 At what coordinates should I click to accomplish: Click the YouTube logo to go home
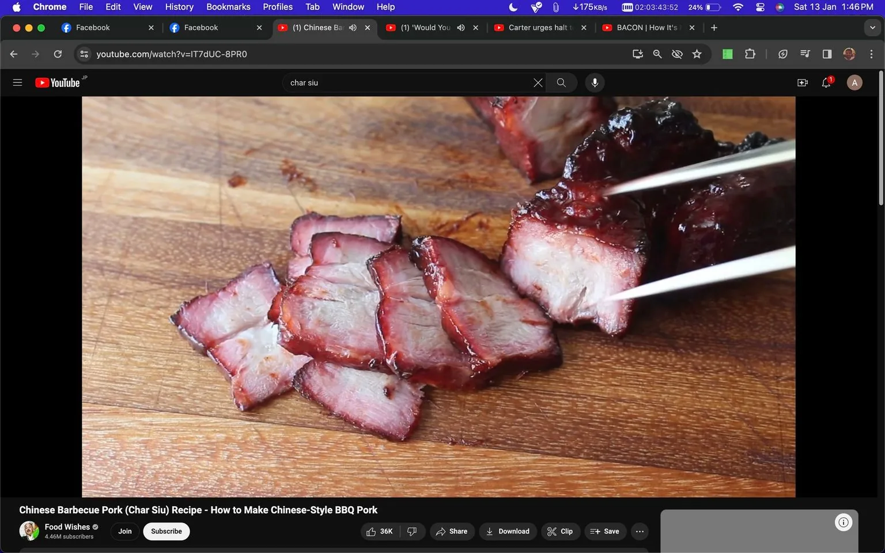coord(58,82)
